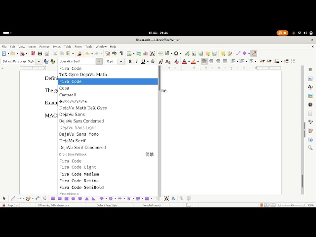Select the highlighted Fira Code font entry

point(108,81)
